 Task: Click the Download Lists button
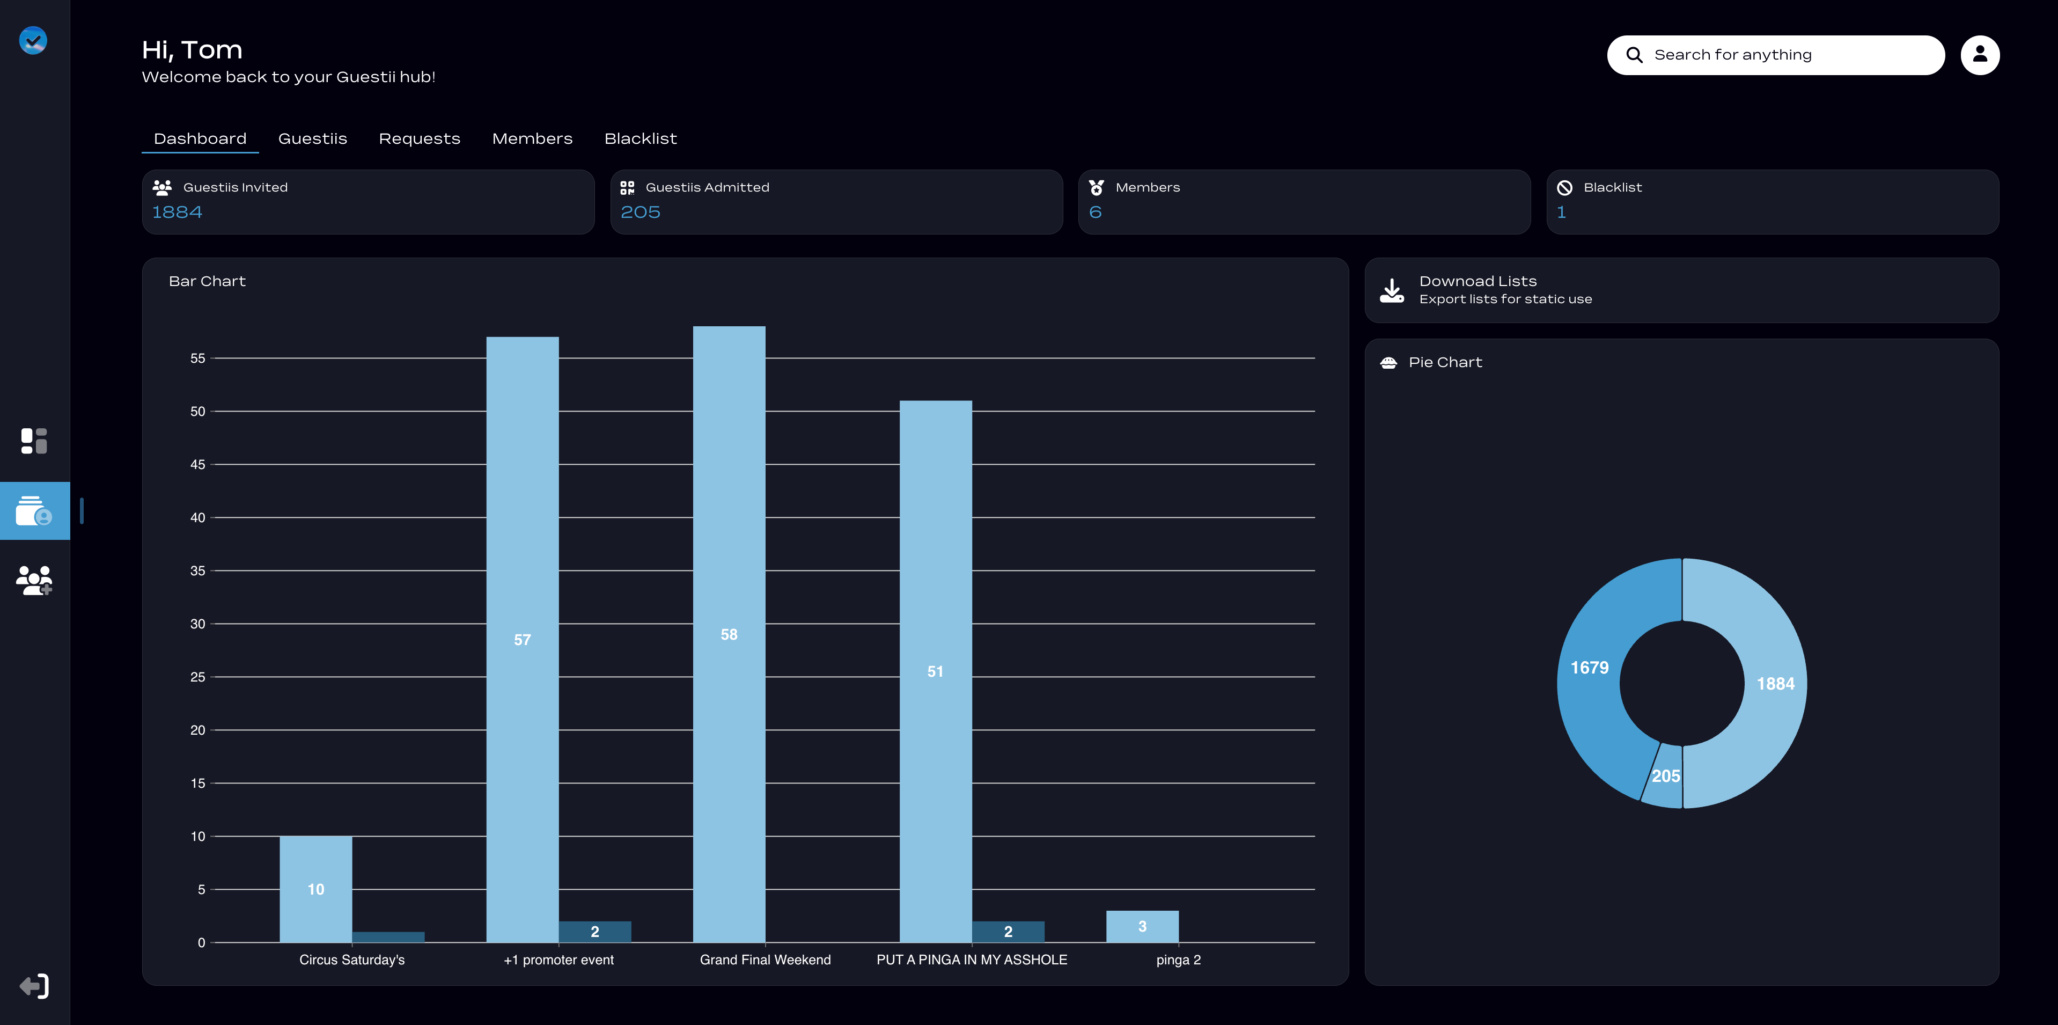click(x=1682, y=290)
